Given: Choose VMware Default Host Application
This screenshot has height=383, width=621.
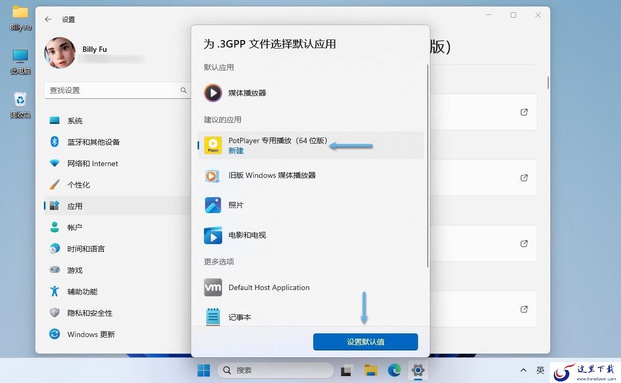Looking at the screenshot, I should pyautogui.click(x=310, y=287).
